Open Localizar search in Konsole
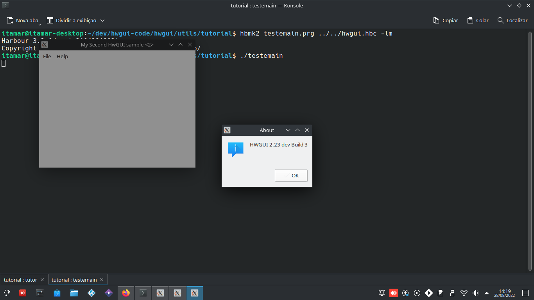Image resolution: width=534 pixels, height=300 pixels. (512, 20)
